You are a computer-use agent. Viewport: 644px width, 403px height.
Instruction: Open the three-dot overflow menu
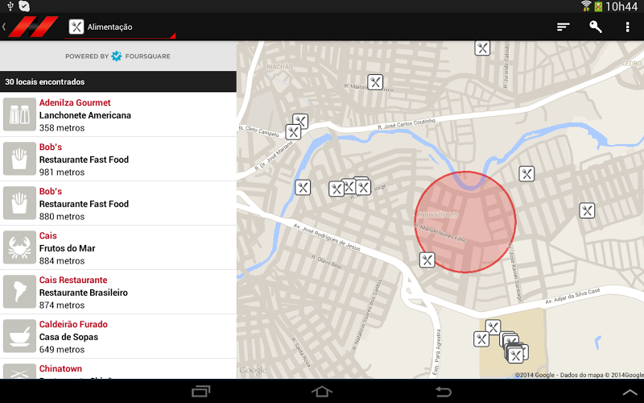(627, 27)
